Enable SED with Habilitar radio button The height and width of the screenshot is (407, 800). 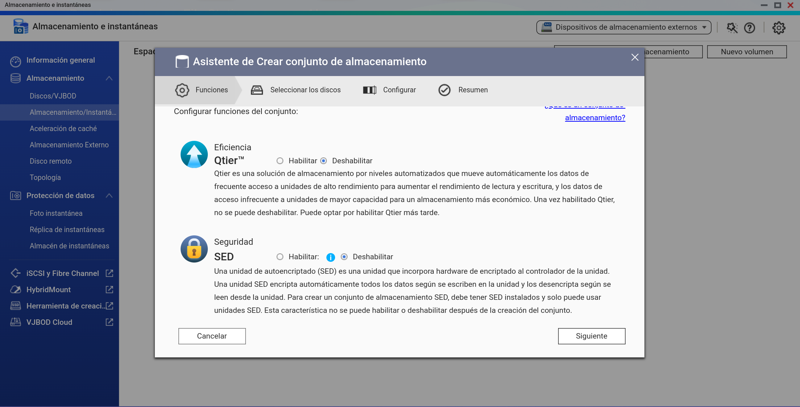280,257
